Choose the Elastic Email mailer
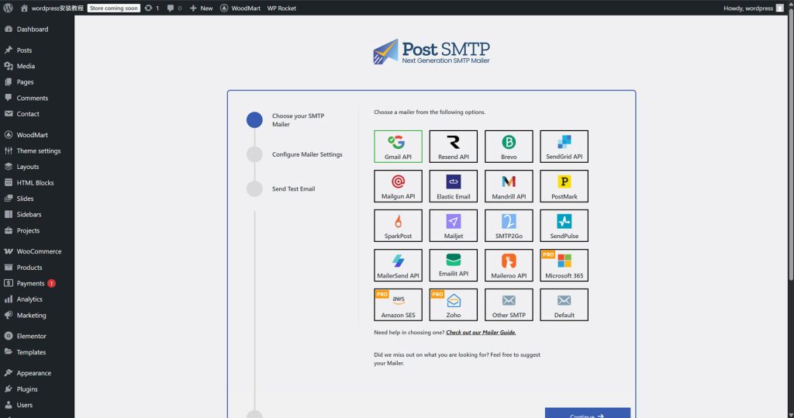Viewport: 794px width, 418px height. [454, 185]
